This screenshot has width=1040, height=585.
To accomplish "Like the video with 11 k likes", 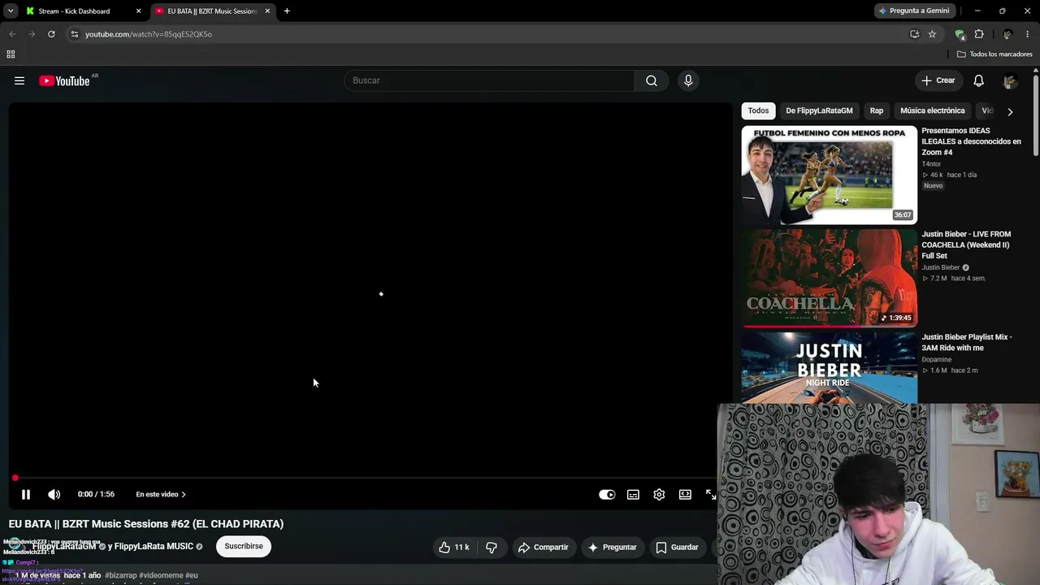I will click(x=454, y=547).
